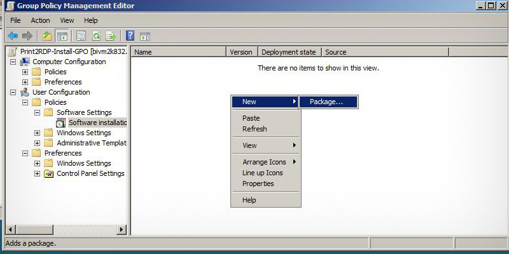Click the green Refresh toolbar icon
509x254 pixels.
(x=97, y=36)
